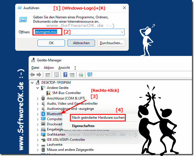Open the Properties sheet toolbar icon
The width and height of the screenshot is (194, 156).
click(x=56, y=75)
